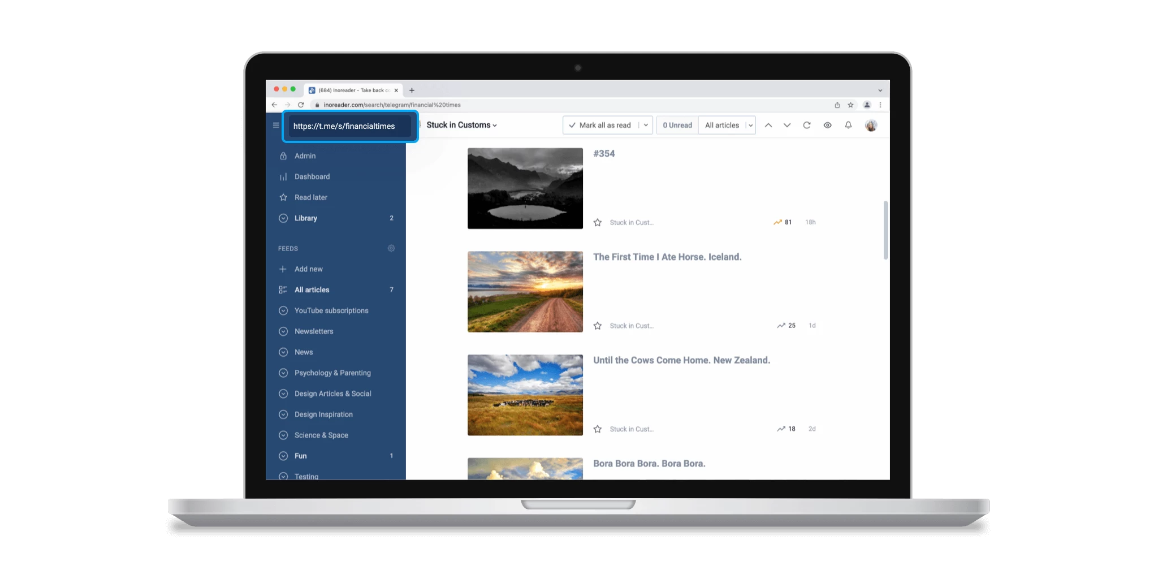Image resolution: width=1158 pixels, height=579 pixels.
Task: Toggle the sidebar with hamburger menu icon
Action: point(275,125)
